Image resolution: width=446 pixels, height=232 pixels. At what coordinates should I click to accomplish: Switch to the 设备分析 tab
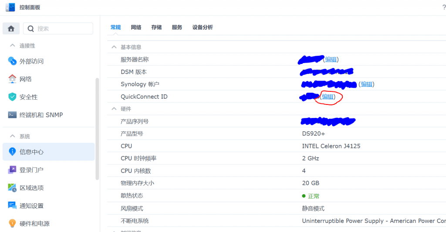203,27
